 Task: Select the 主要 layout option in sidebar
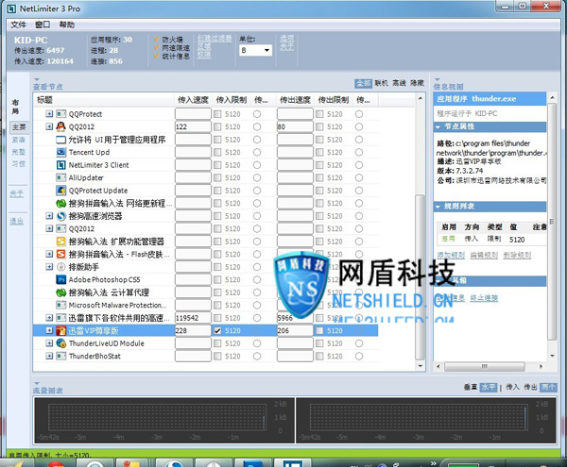click(x=19, y=127)
